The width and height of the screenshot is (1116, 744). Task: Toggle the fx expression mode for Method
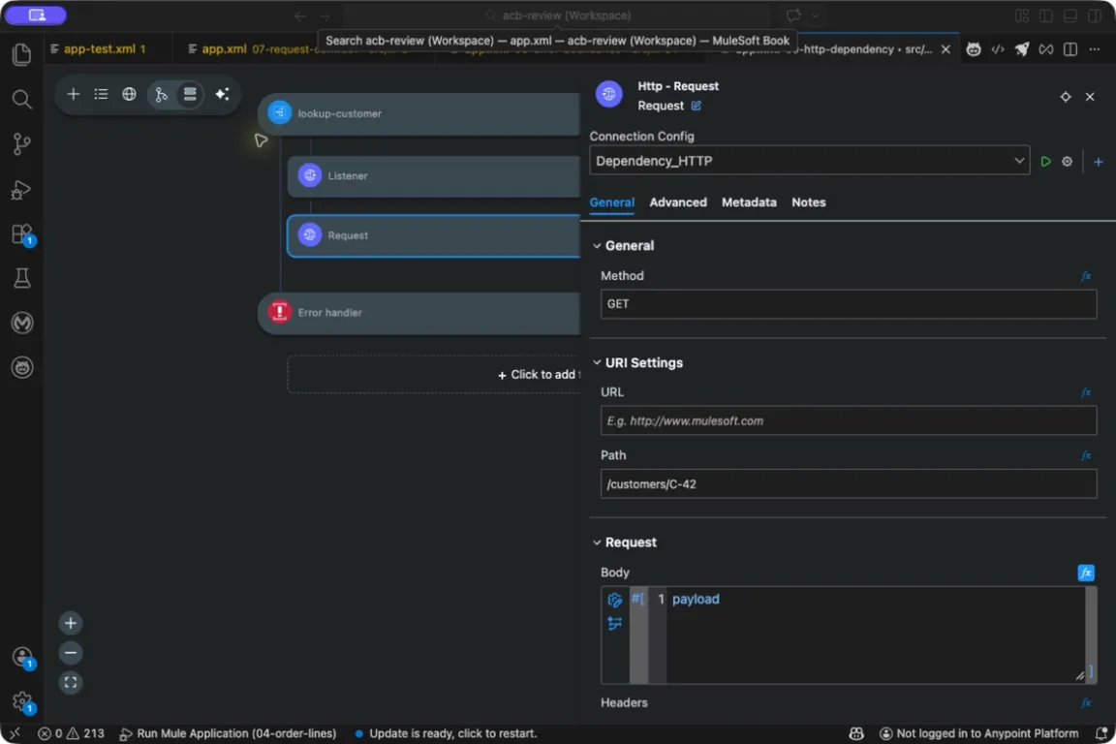point(1086,276)
